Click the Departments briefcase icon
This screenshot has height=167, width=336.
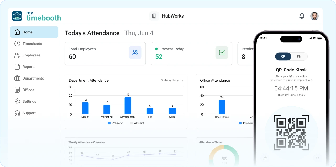pos(17,78)
